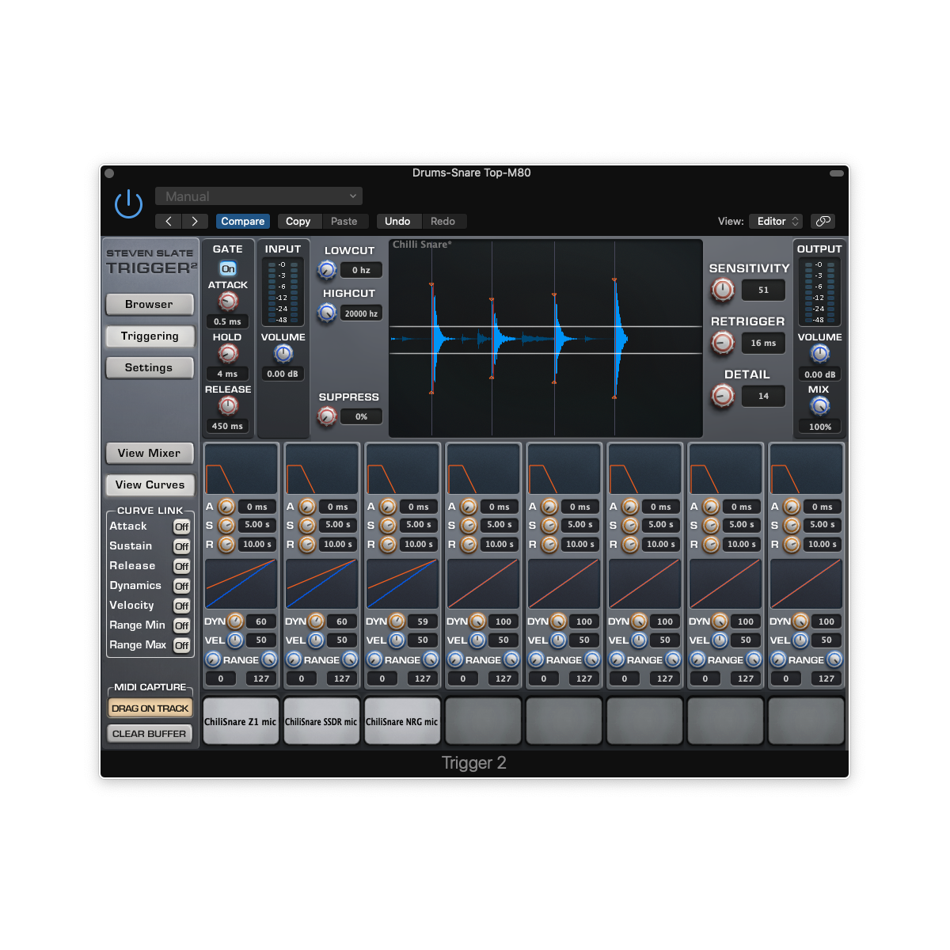950x950 pixels.
Task: Open the Manual preset dropdown
Action: (259, 196)
